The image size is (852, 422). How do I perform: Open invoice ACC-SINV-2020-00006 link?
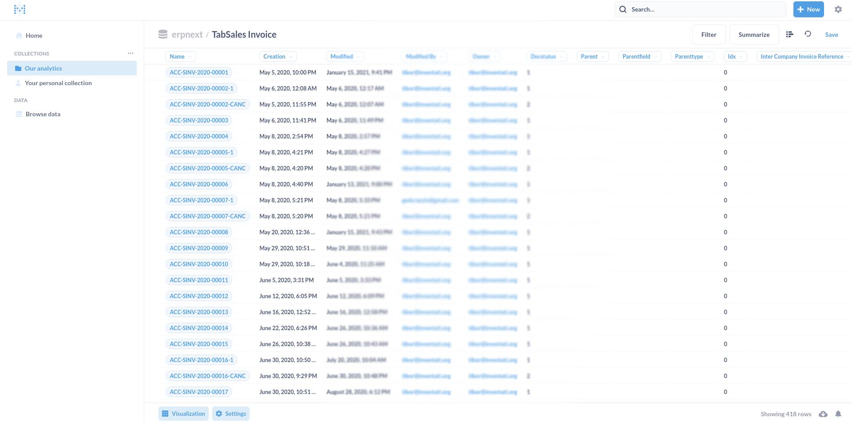pos(198,184)
